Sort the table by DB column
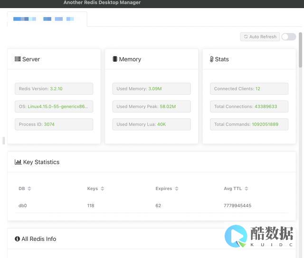This screenshot has width=304, height=258. 29,189
